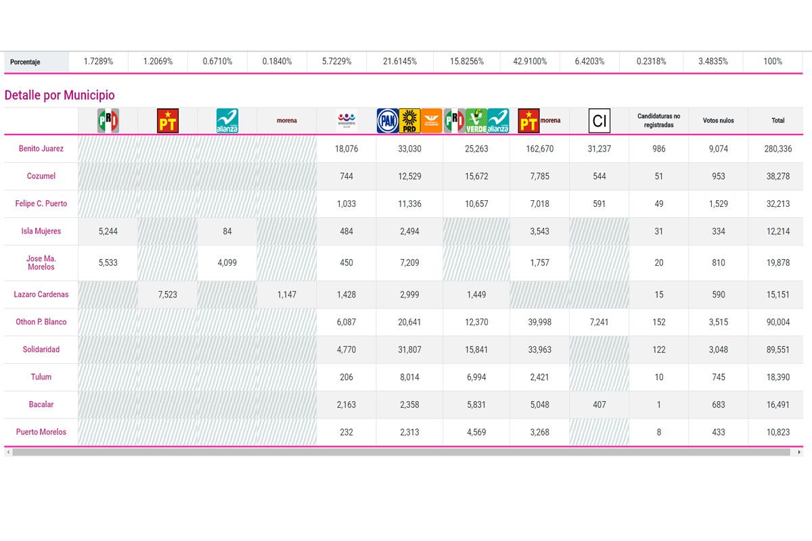This screenshot has width=812, height=541.
Task: Open the Lazaro Cardenas municipality label
Action: click(x=41, y=294)
